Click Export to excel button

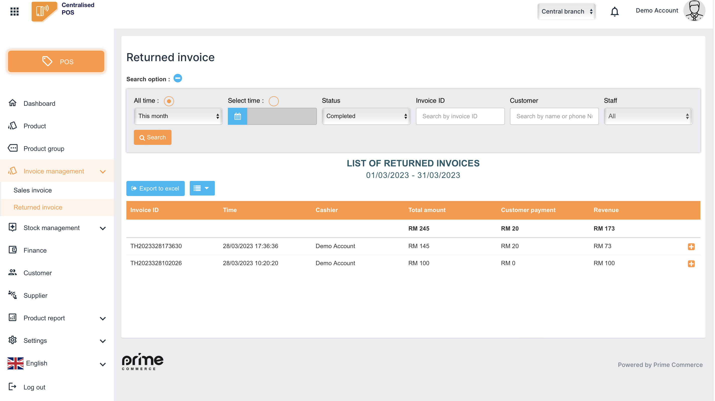(x=155, y=188)
